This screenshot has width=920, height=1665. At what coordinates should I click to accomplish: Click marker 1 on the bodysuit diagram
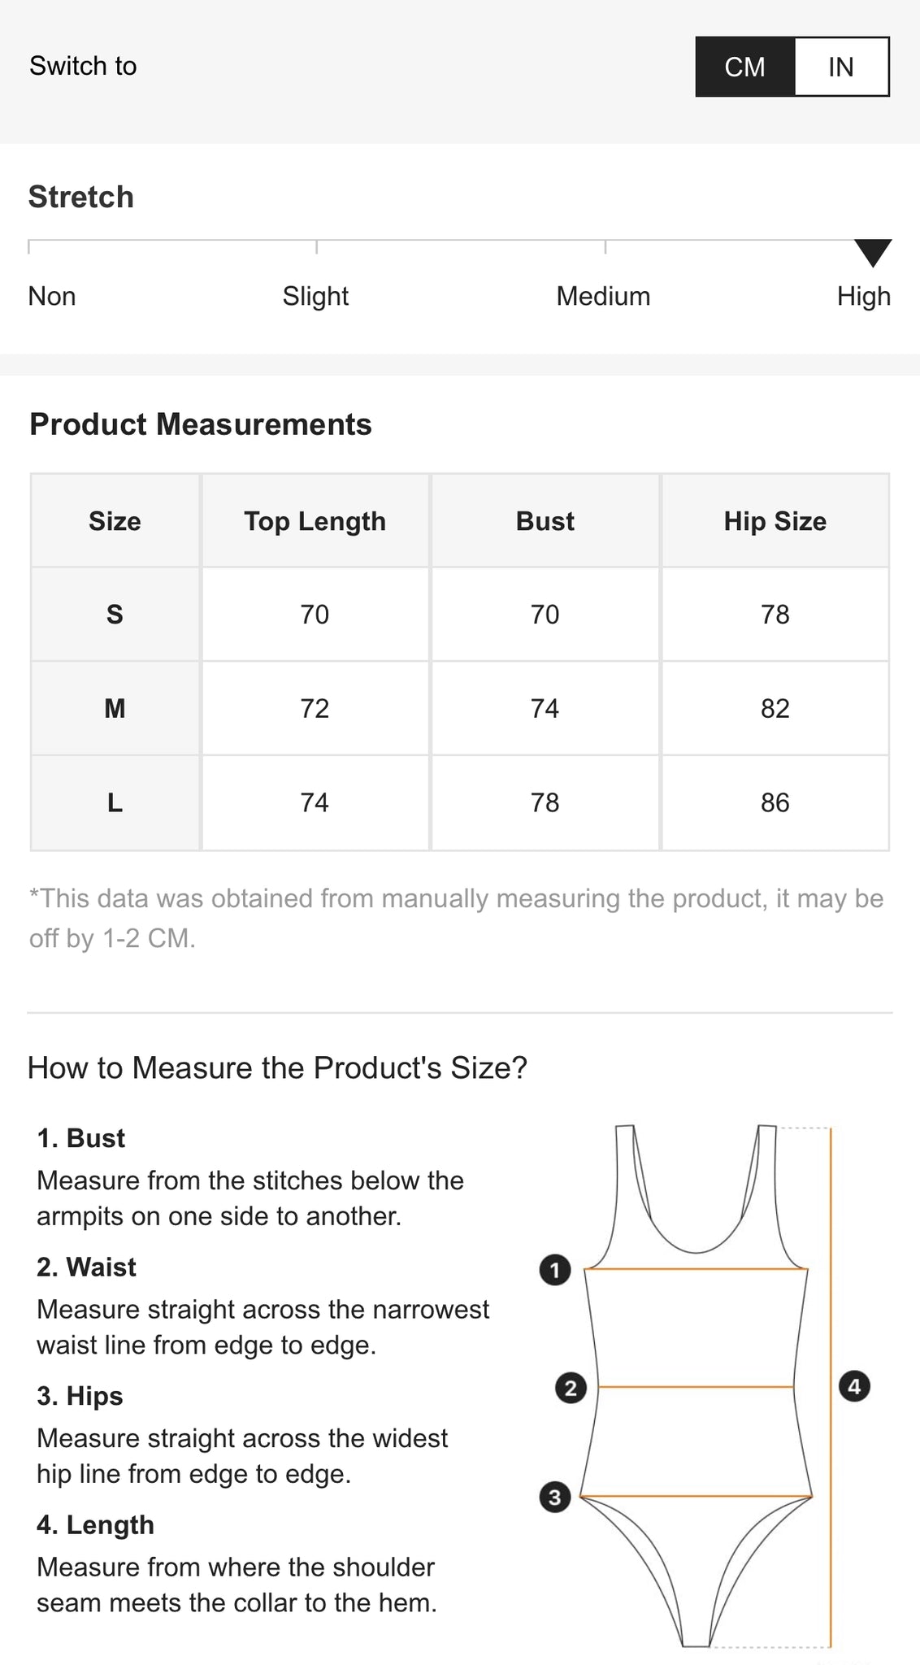pos(555,1270)
